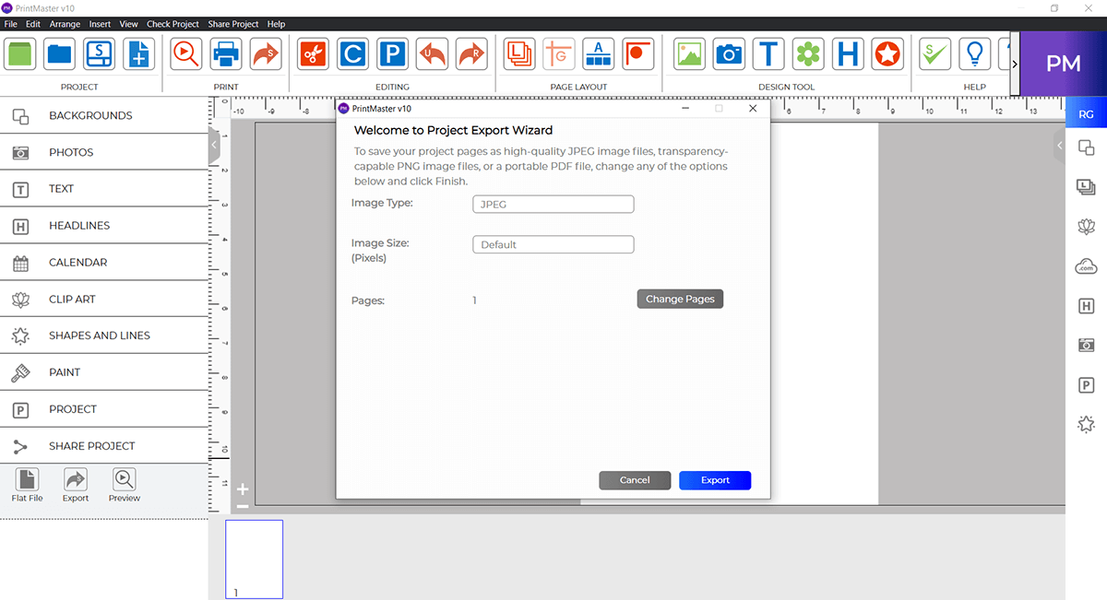Open the Image Size dropdown showing Default
Viewport: 1107px width, 600px height.
tap(553, 244)
